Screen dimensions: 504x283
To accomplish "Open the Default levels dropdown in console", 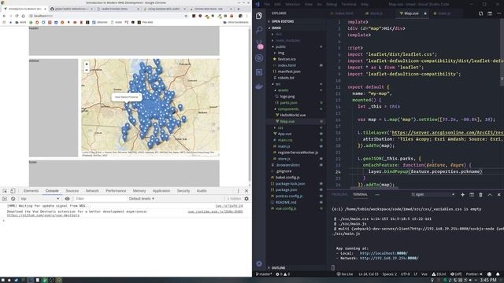I will 142,199.
